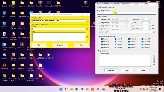Click Close button in yellow registration window
164x92 pixels.
pos(81,45)
